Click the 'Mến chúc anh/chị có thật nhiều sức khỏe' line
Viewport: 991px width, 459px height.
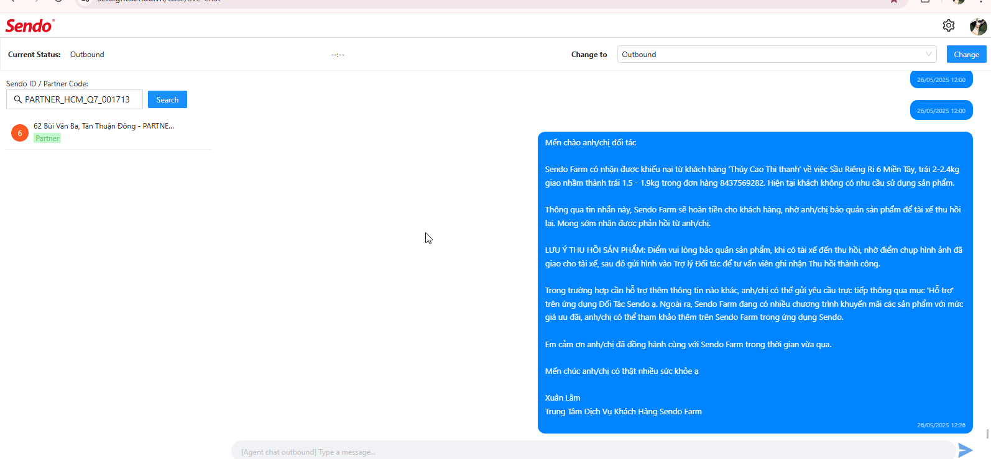622,371
